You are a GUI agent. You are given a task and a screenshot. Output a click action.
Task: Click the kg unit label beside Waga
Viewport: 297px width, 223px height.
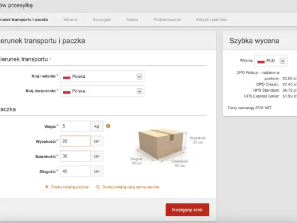click(96, 126)
